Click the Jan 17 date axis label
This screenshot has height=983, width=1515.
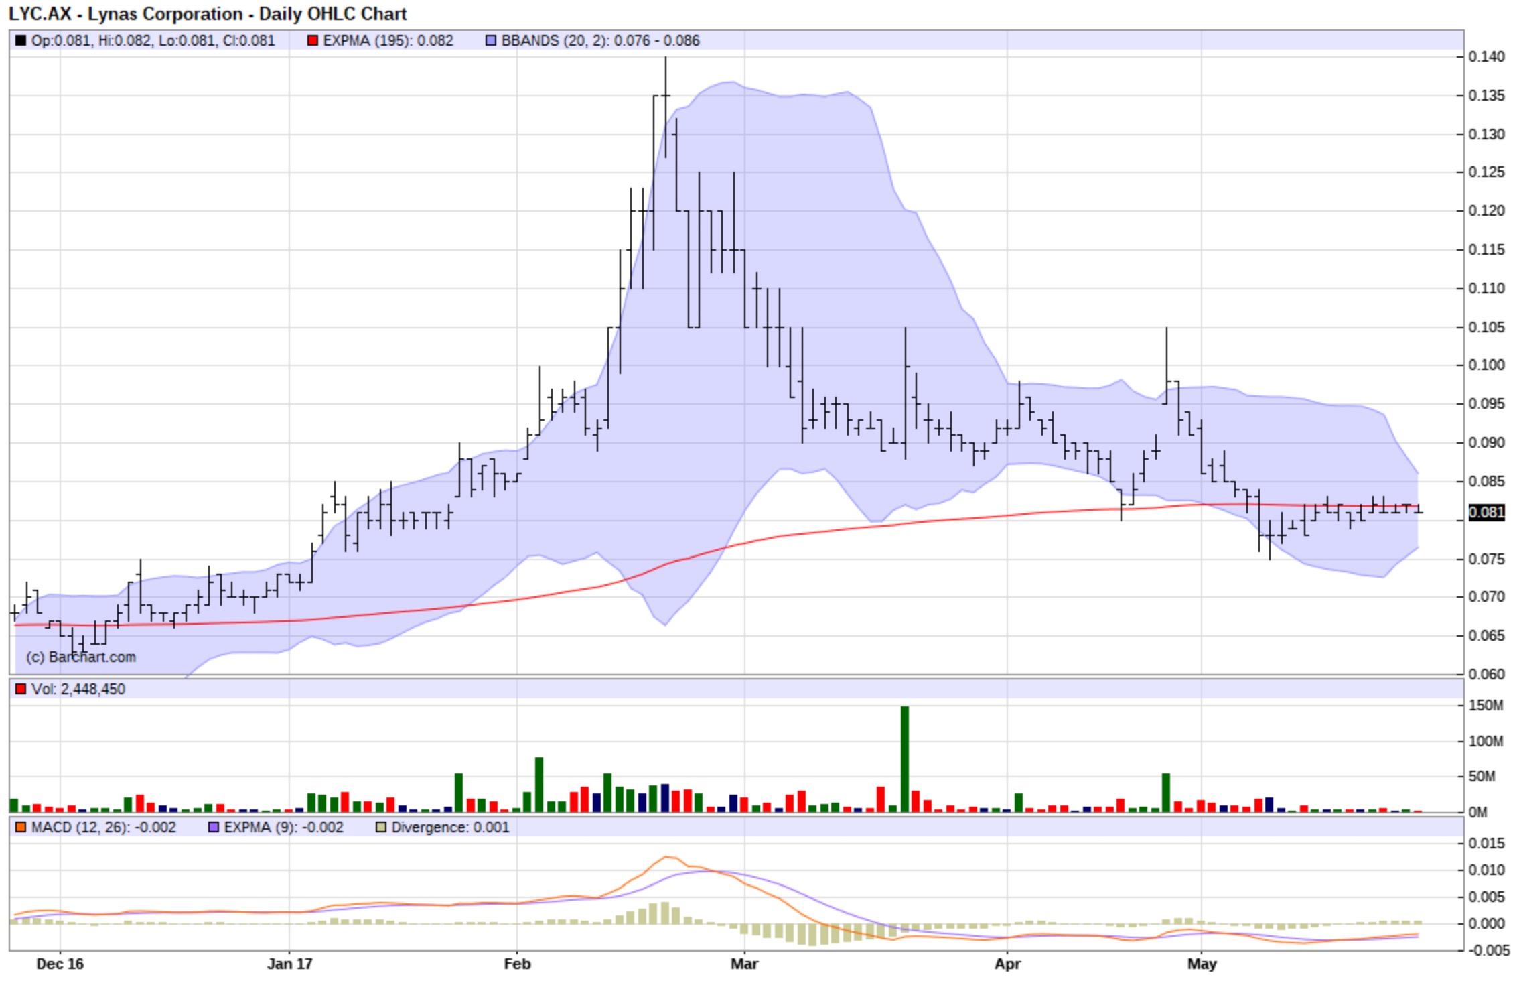click(289, 964)
